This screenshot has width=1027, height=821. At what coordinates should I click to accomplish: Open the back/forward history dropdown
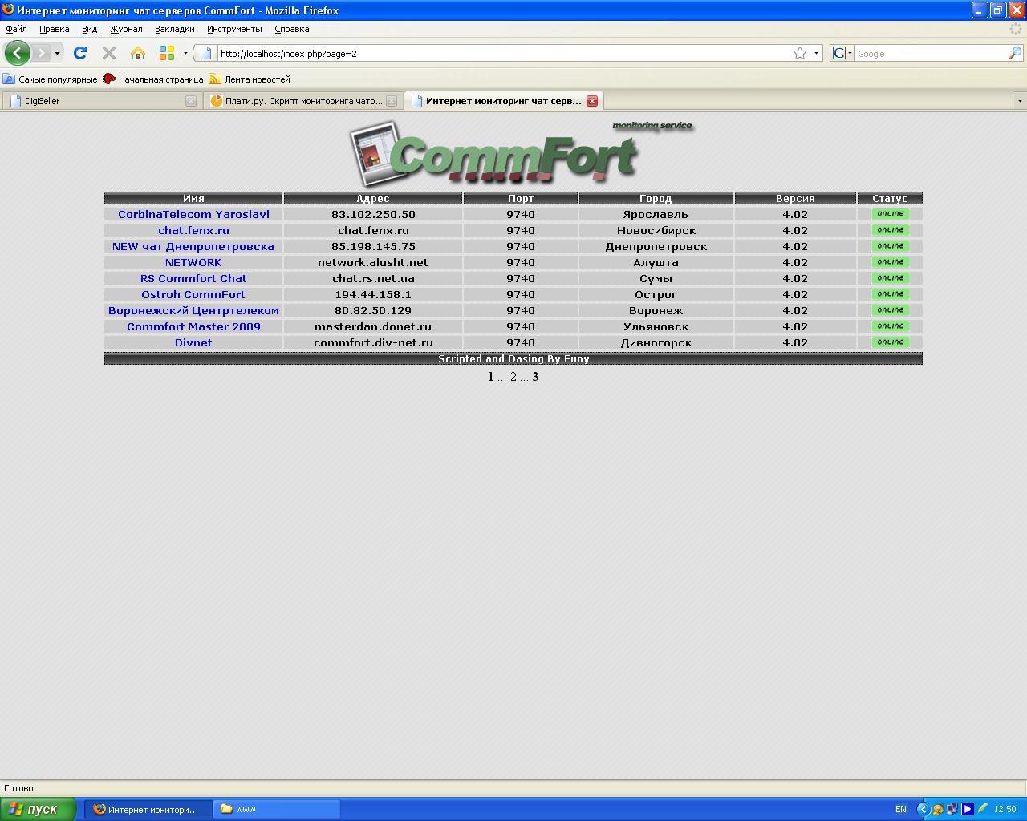click(57, 54)
